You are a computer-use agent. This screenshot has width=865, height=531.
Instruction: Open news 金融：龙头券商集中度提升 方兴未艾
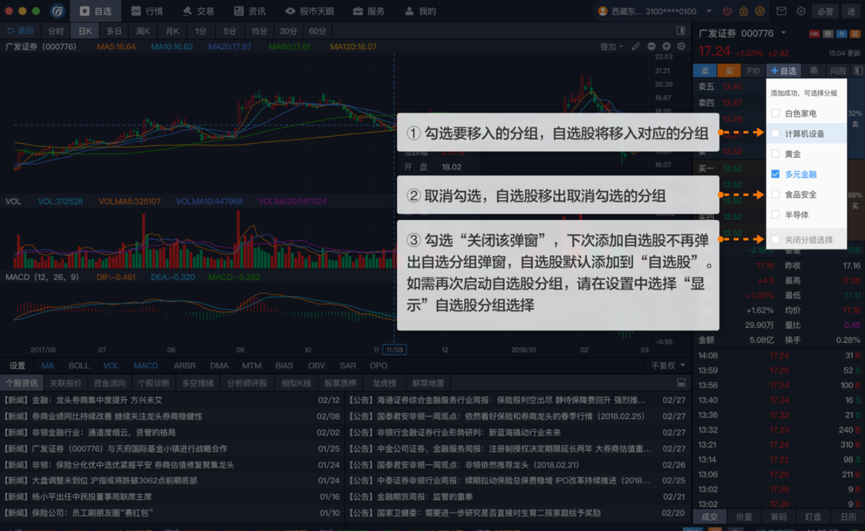point(83,400)
